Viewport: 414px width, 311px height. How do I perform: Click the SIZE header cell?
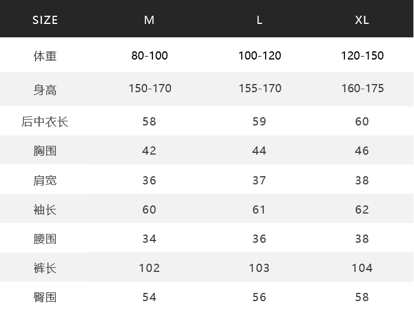[x=45, y=20]
